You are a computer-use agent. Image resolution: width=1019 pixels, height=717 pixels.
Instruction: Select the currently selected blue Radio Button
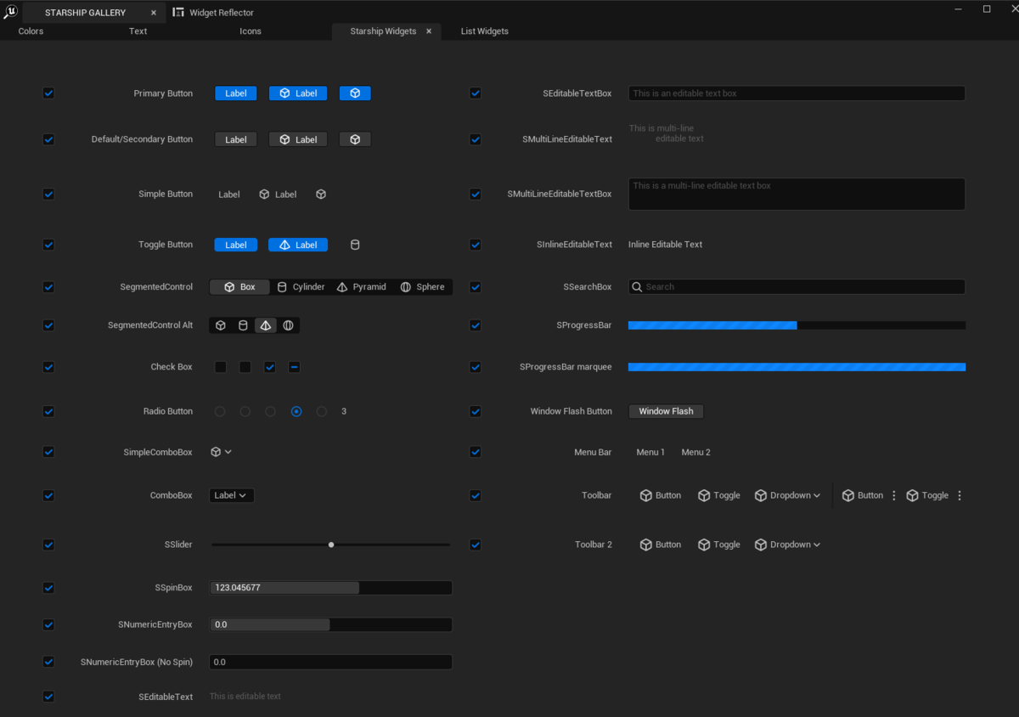click(296, 411)
